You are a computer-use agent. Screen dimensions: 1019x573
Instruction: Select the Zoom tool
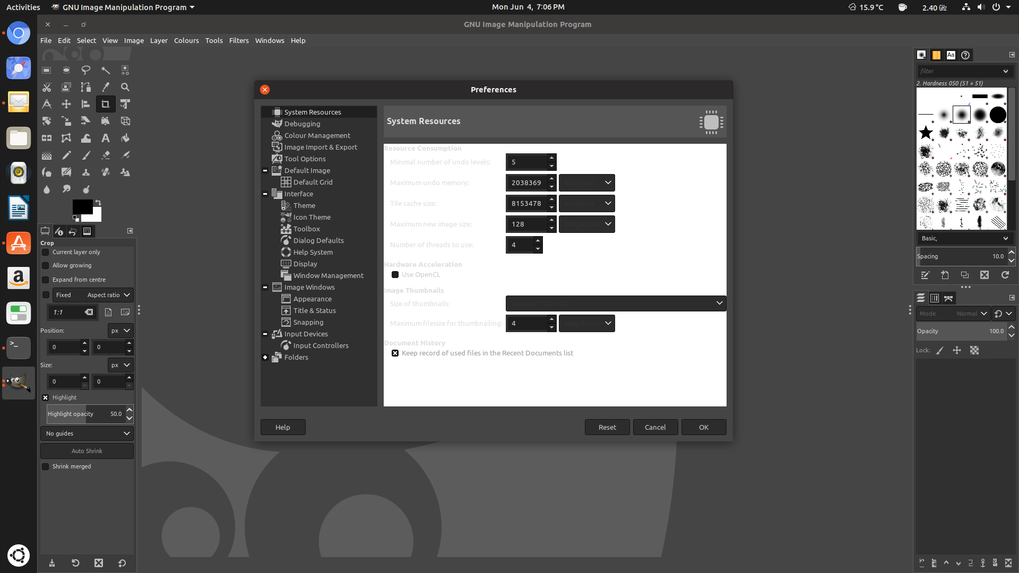(x=125, y=87)
